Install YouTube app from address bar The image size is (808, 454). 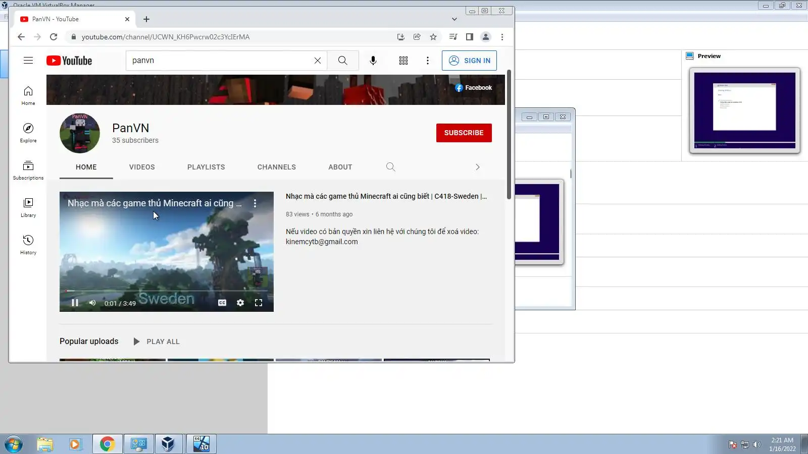(401, 37)
